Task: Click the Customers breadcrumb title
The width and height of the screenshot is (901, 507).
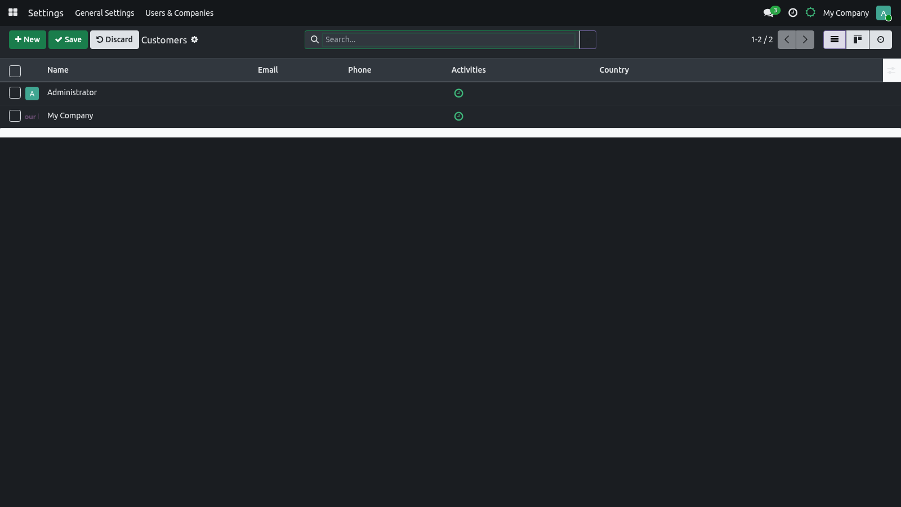Action: 164,40
